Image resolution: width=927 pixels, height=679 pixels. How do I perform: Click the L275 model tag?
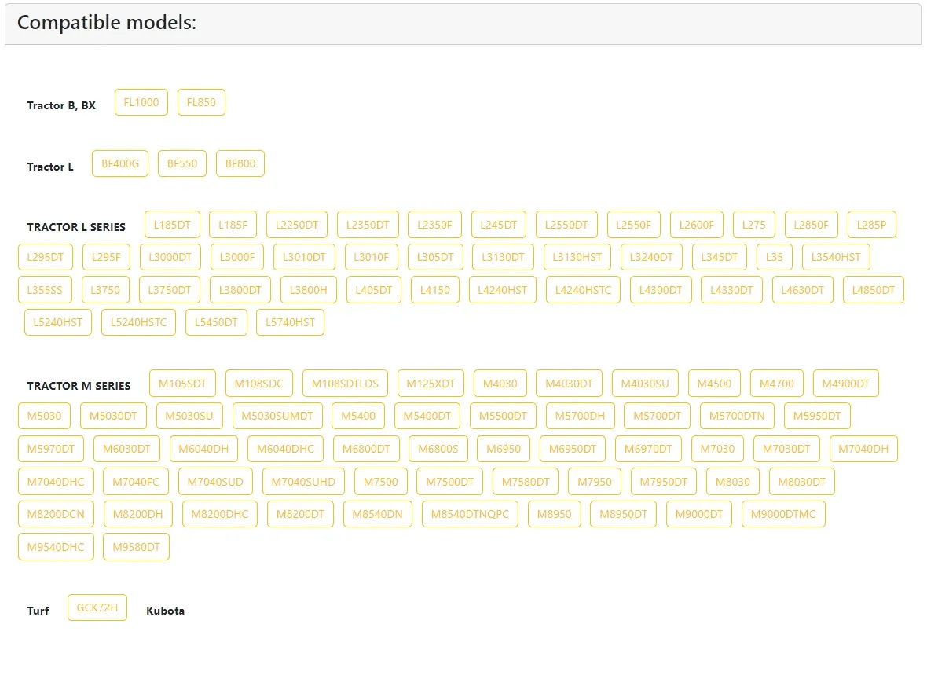[754, 225]
